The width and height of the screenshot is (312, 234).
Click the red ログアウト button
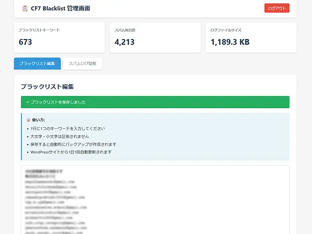[x=277, y=8]
